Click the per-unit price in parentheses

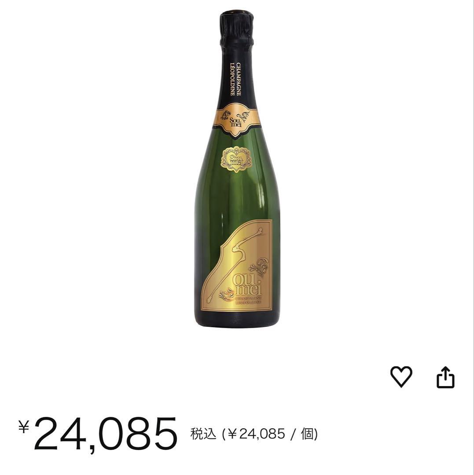269,434
